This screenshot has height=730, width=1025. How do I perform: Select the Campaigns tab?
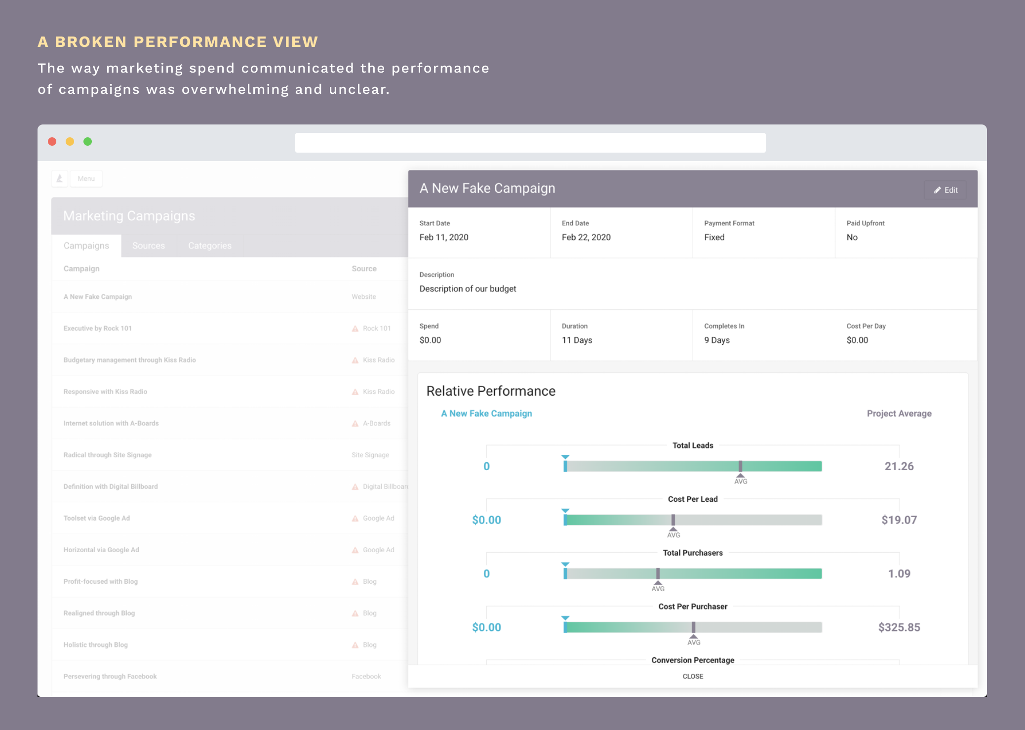coord(86,245)
